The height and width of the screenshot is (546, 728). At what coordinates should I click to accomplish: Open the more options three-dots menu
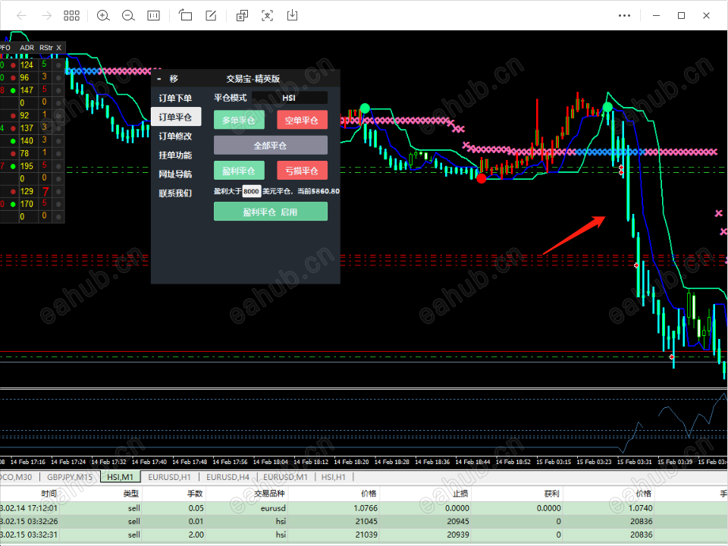click(x=624, y=16)
